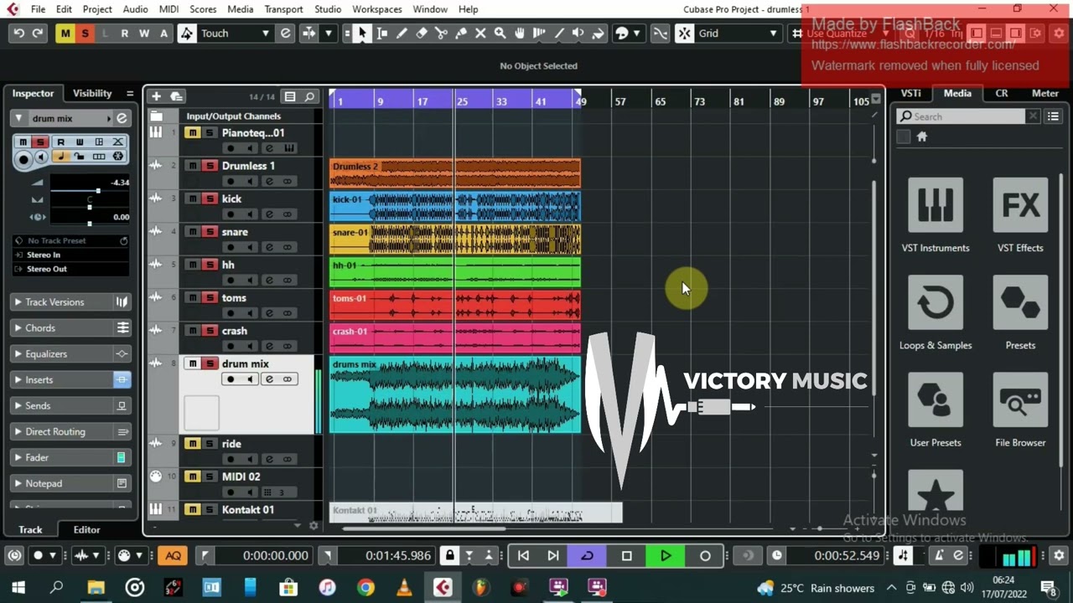Select the Play speaker tool
Viewport: 1073px width, 603px height.
click(578, 33)
